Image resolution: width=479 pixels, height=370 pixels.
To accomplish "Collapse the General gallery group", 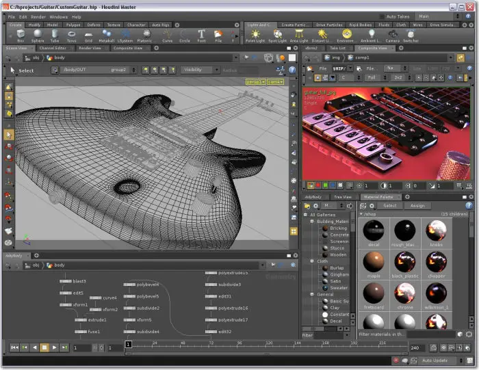I will coord(312,294).
